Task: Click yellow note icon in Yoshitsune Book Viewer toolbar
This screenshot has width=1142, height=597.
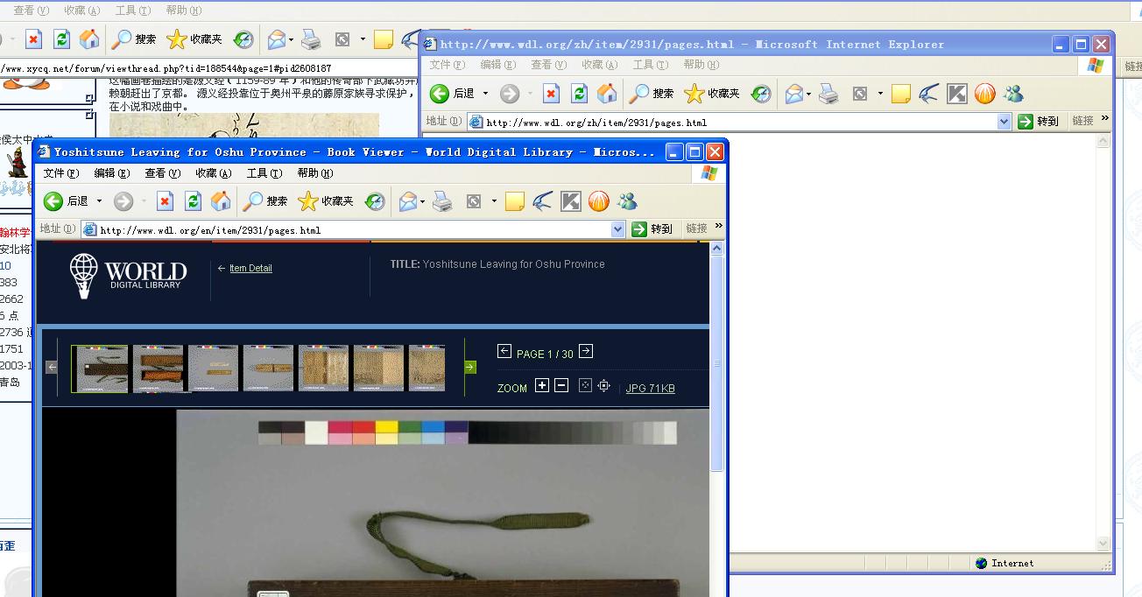Action: click(515, 201)
